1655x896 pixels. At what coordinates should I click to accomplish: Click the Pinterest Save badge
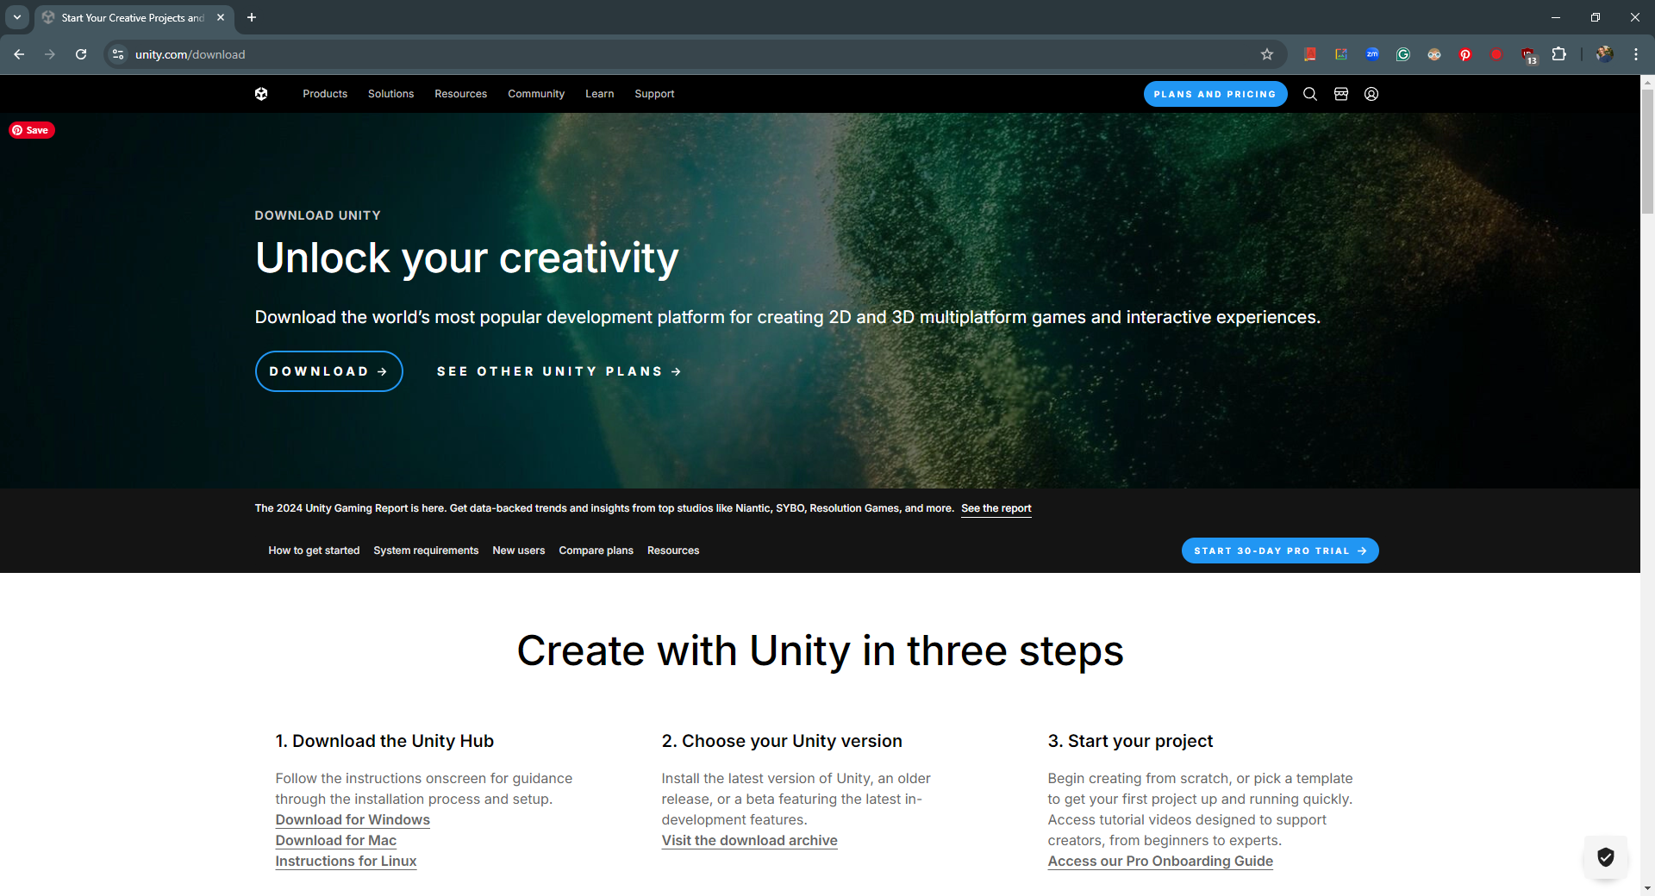32,130
